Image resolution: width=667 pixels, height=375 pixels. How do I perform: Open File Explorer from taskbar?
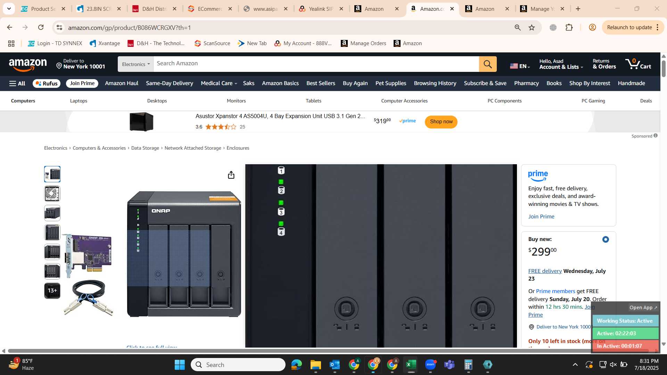(x=315, y=365)
